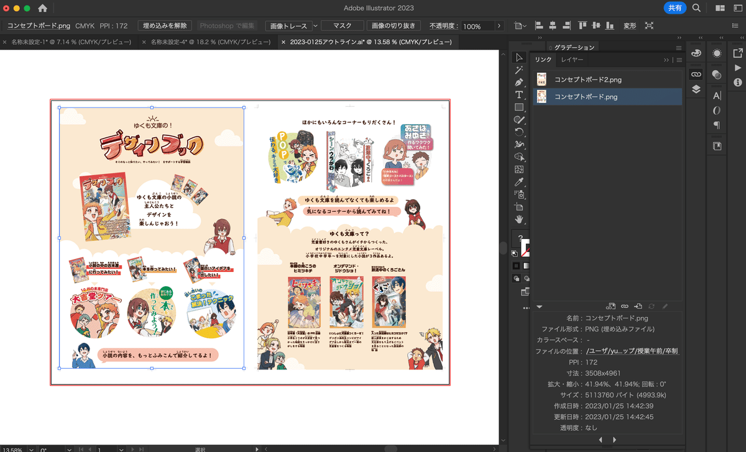746x452 pixels.
Task: Click the Isolate selected object icon
Action: [x=649, y=25]
